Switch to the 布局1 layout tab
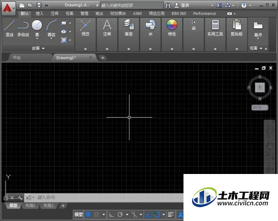 [x=30, y=206]
